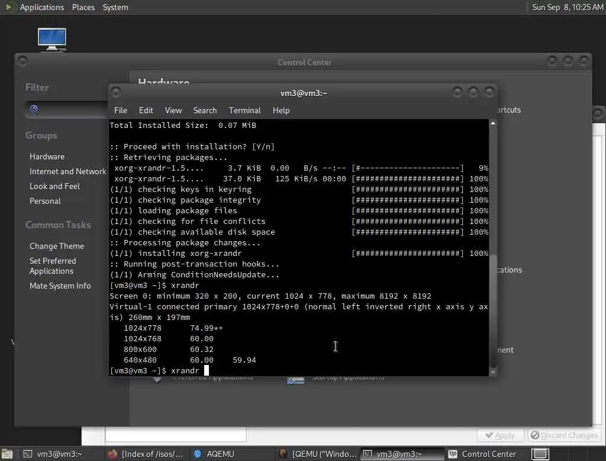The width and height of the screenshot is (606, 461).
Task: Click the computer desktop icon
Action: (x=52, y=39)
